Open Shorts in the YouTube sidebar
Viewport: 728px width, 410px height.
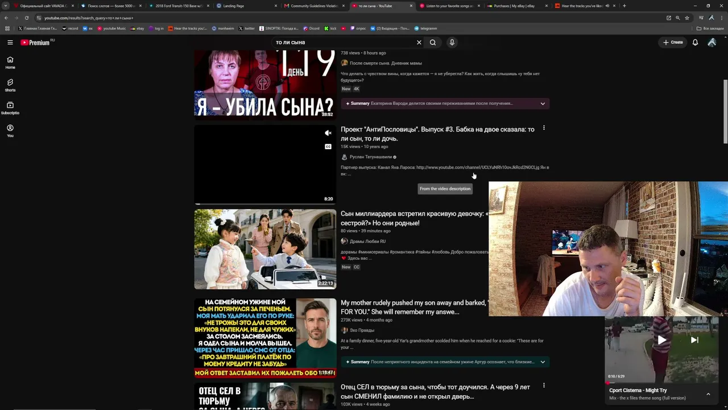pyautogui.click(x=10, y=85)
